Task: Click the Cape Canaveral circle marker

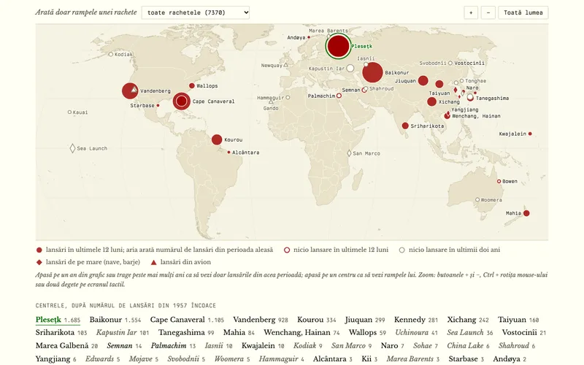Action: point(181,101)
